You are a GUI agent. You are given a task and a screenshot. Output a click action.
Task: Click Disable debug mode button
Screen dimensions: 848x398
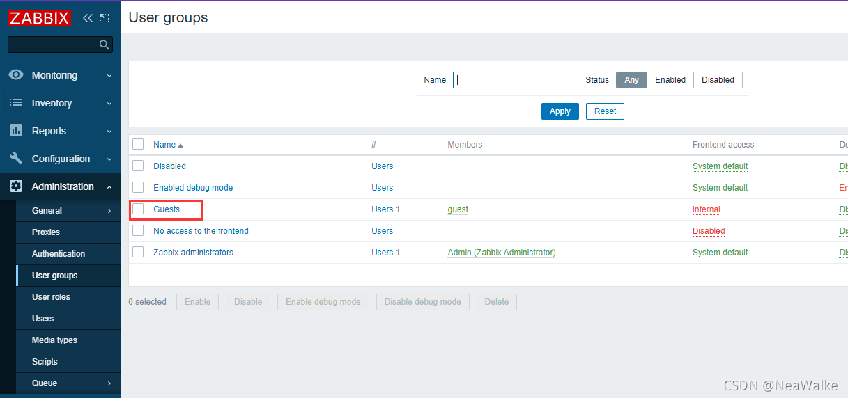point(423,302)
